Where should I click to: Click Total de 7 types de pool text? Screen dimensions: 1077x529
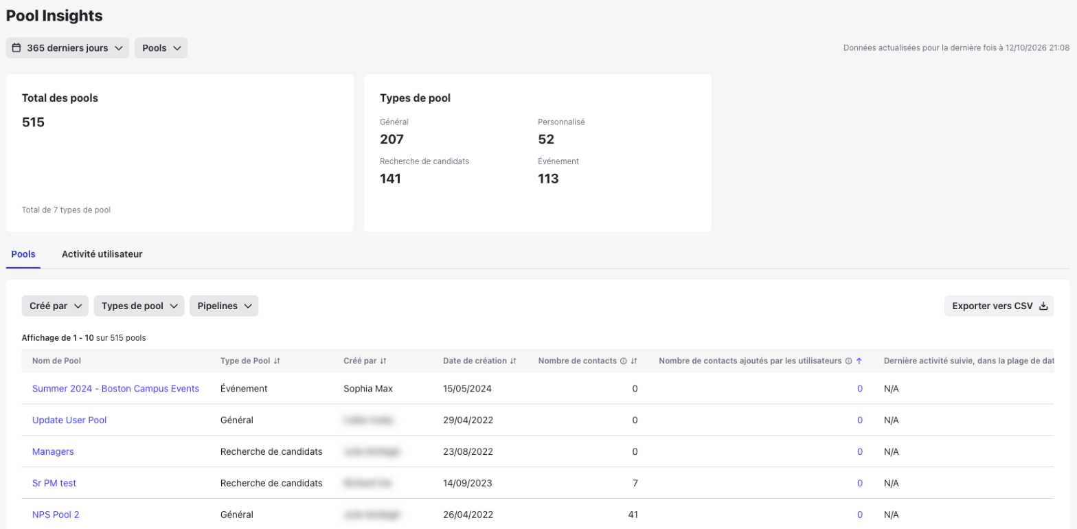[66, 210]
